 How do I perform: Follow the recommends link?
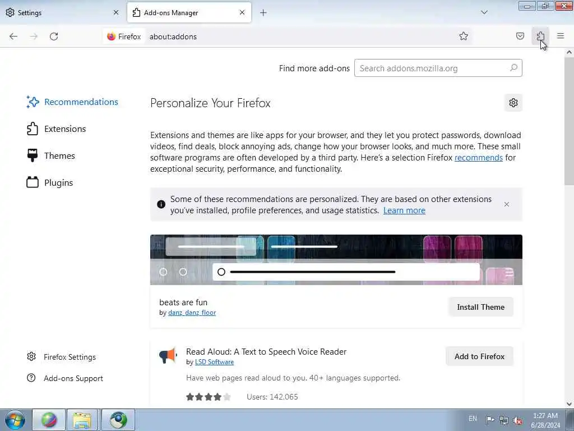[479, 158]
